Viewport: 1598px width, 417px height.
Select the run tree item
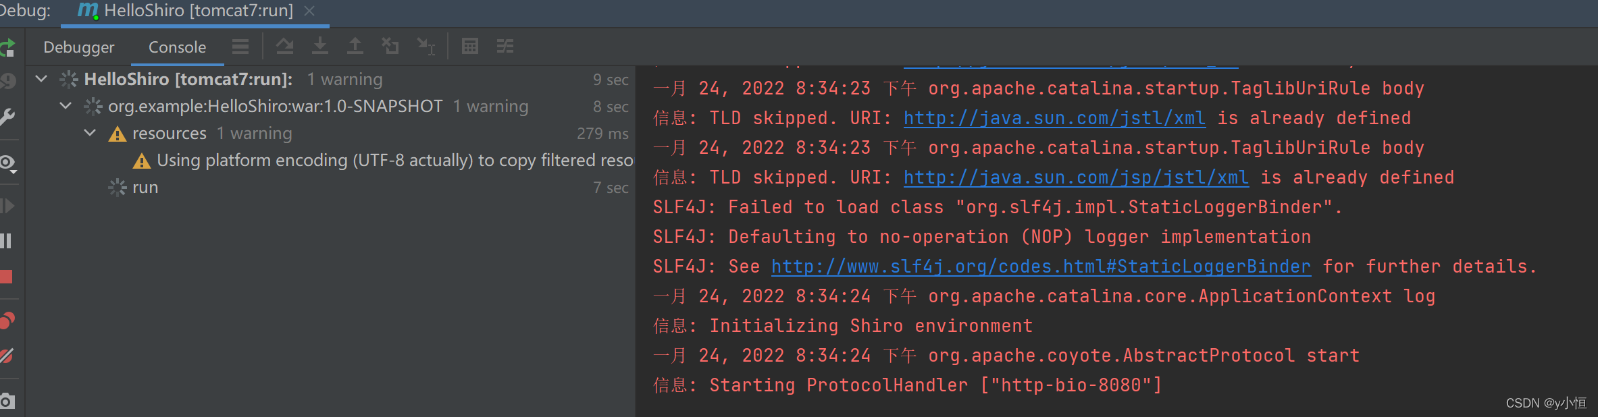pos(145,187)
